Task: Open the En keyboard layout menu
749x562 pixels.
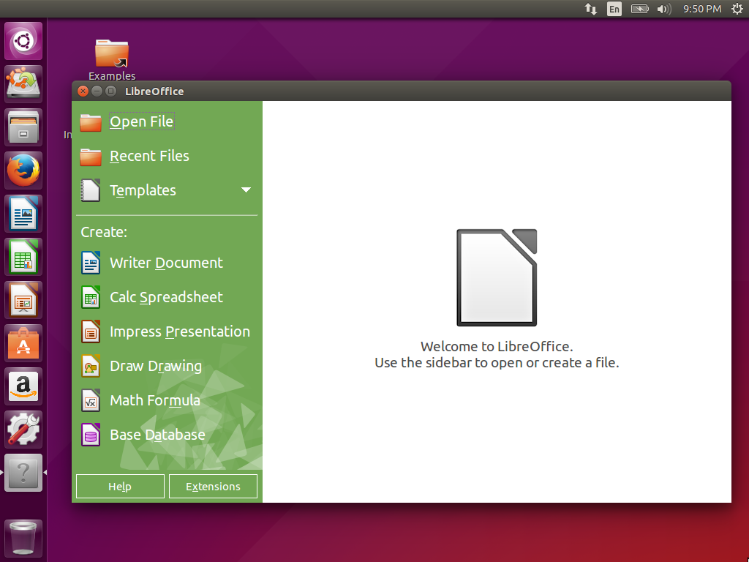Action: point(614,9)
